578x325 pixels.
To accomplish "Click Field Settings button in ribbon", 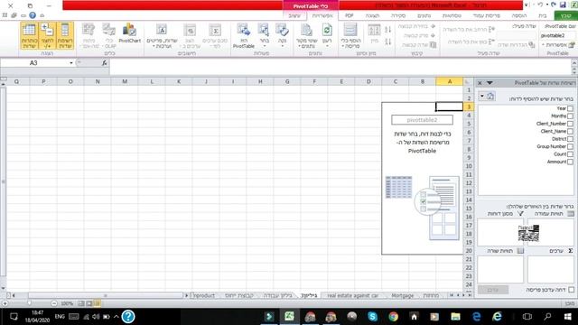I will coord(516,44).
